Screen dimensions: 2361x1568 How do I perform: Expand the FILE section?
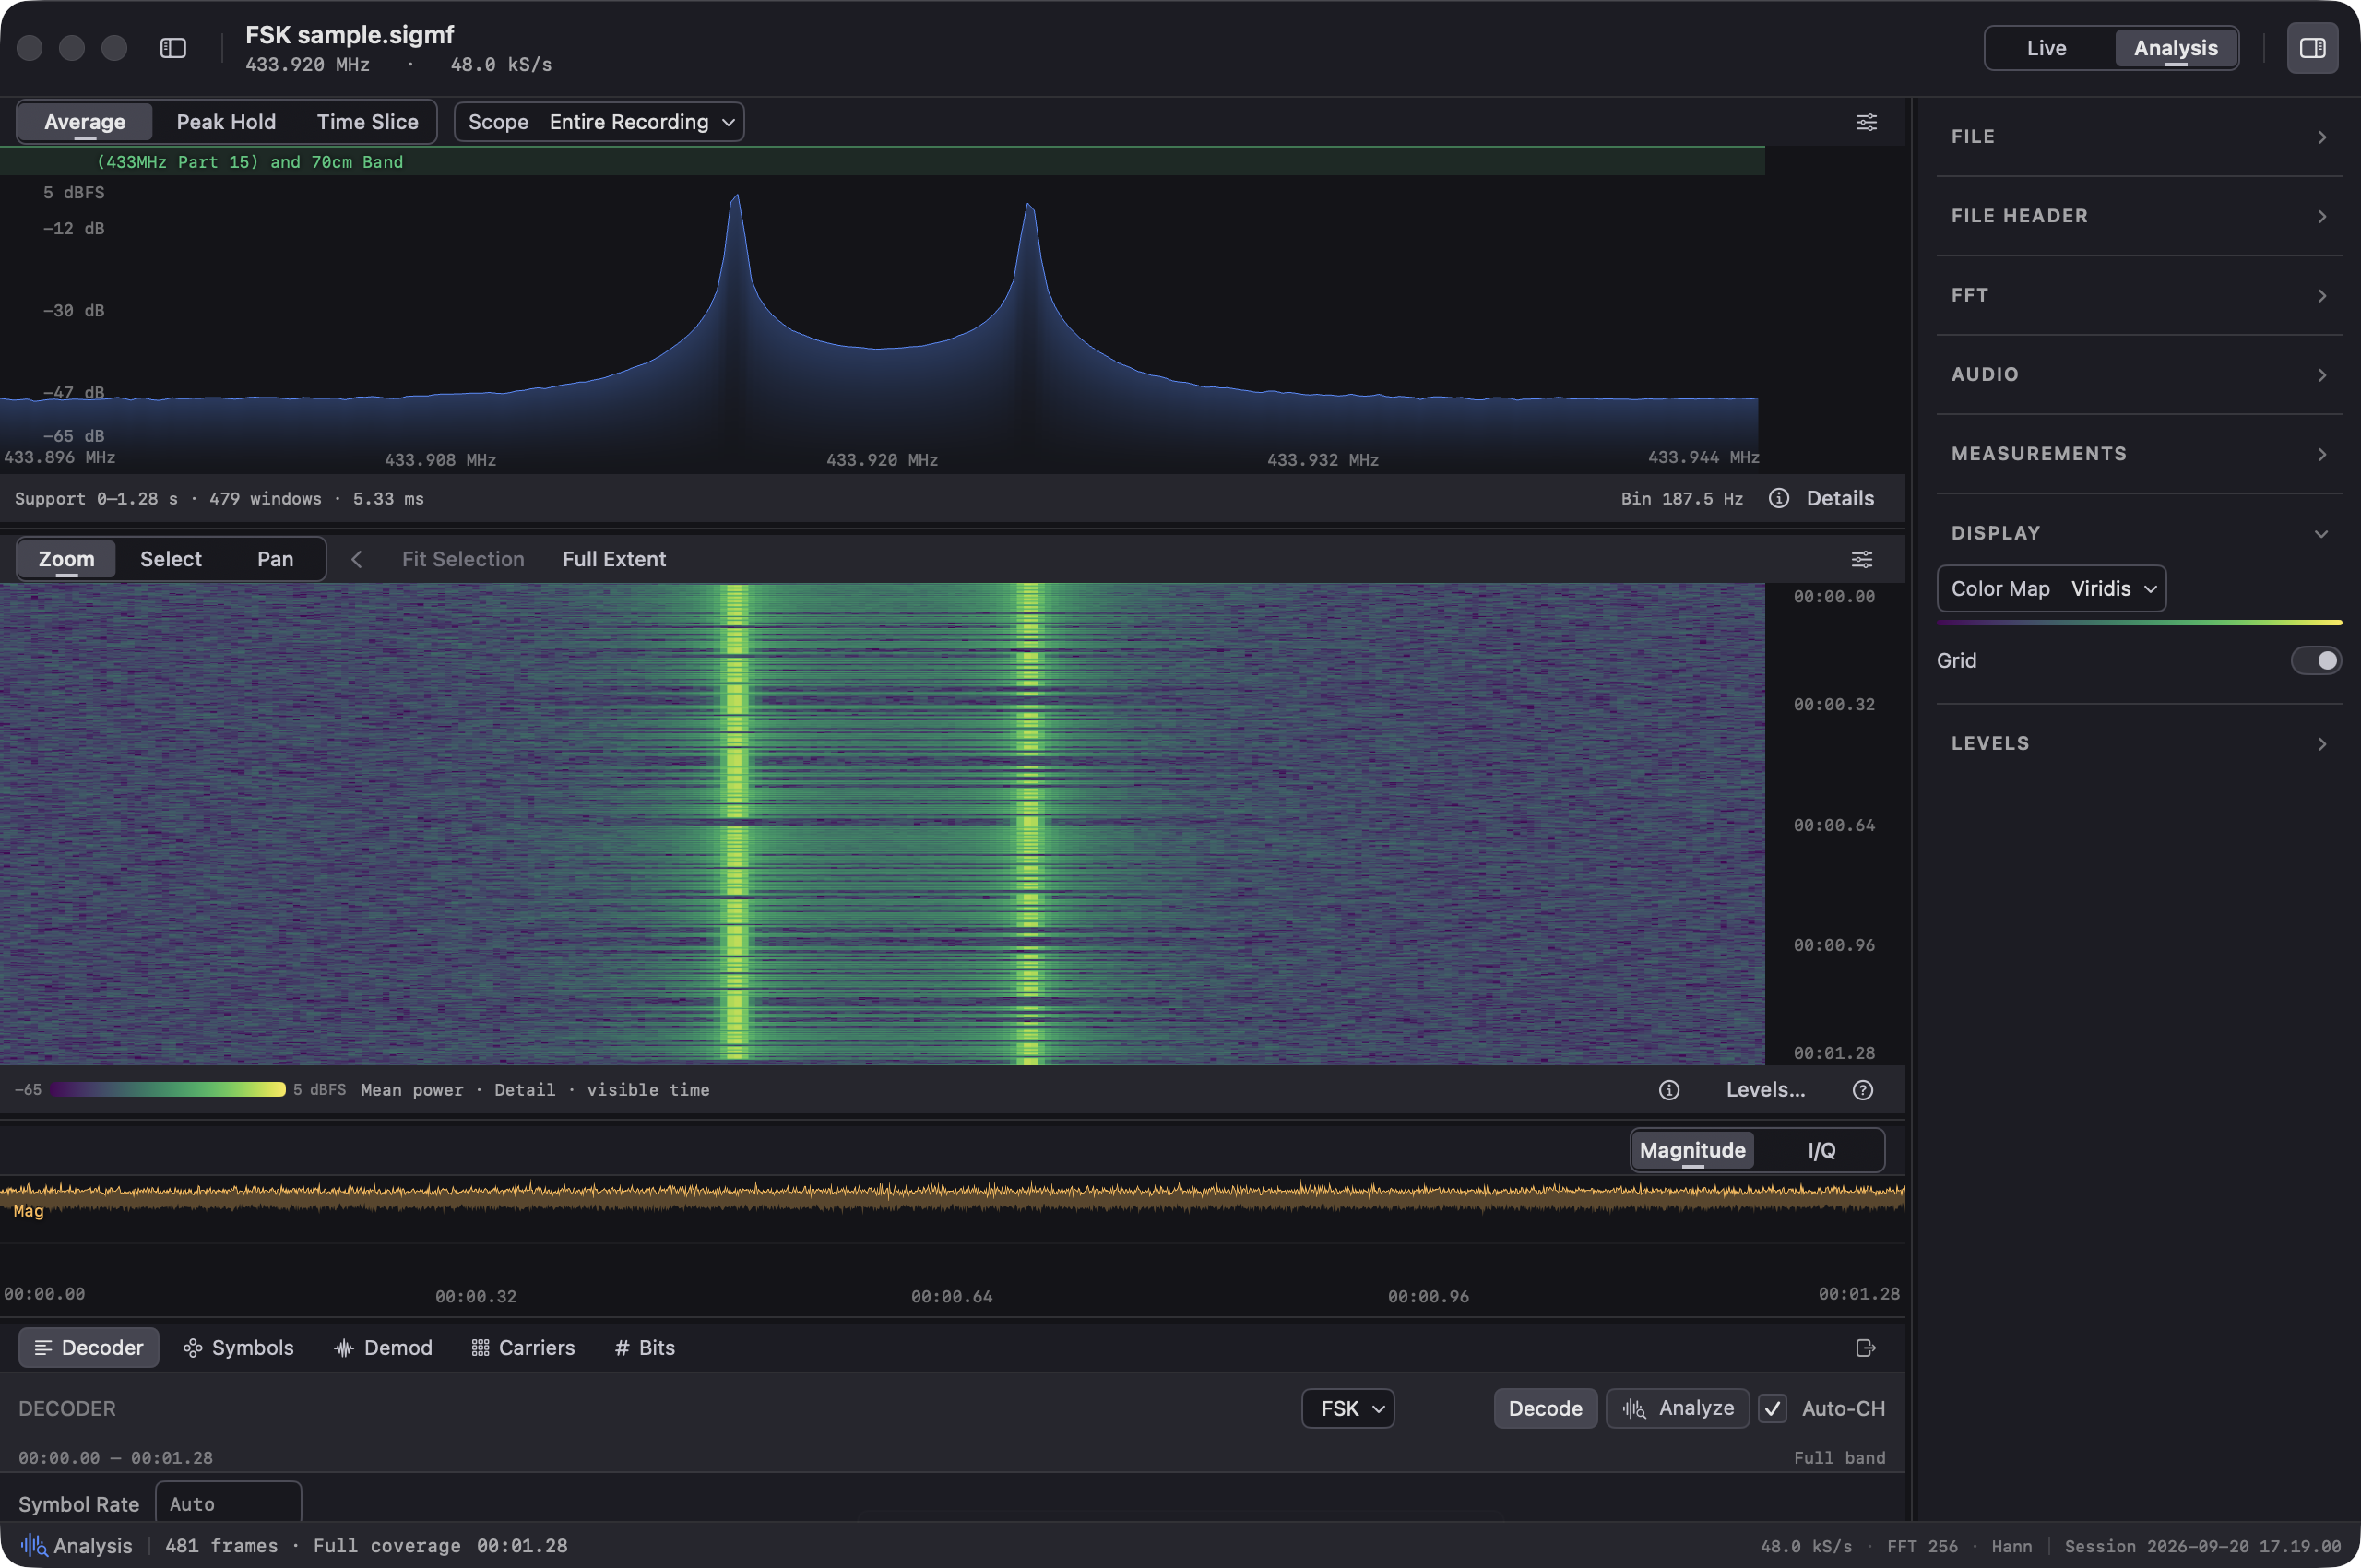[2139, 137]
